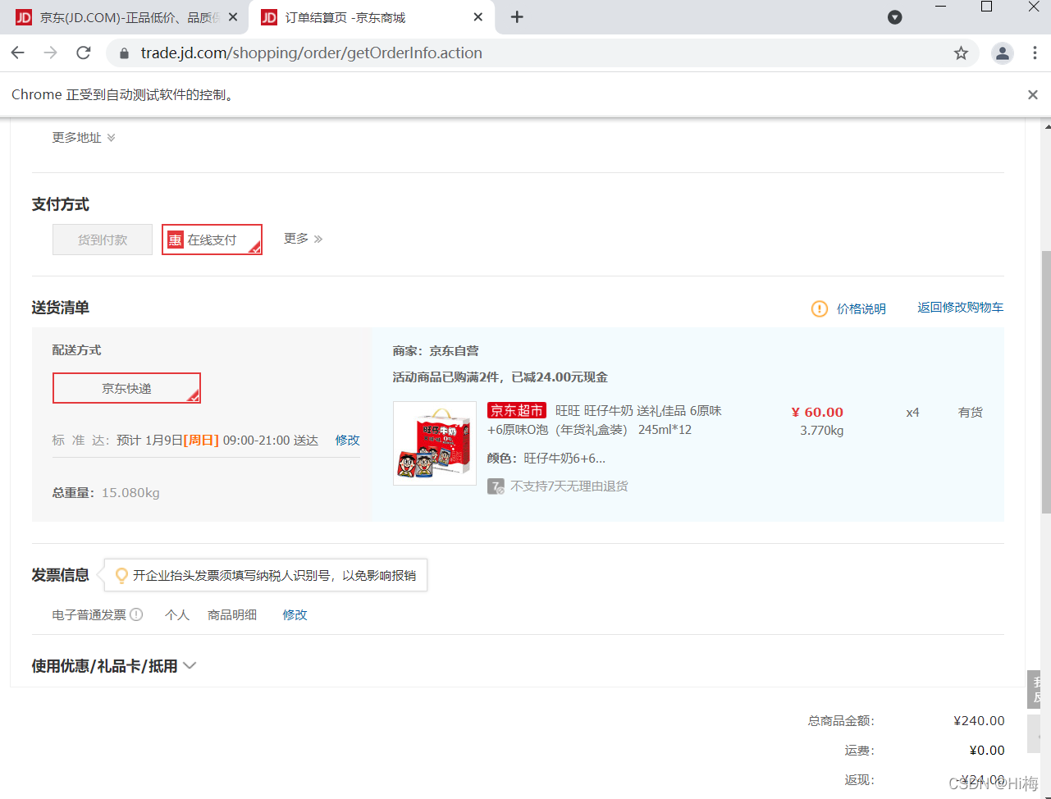Select 在线支付 payment option

point(212,240)
